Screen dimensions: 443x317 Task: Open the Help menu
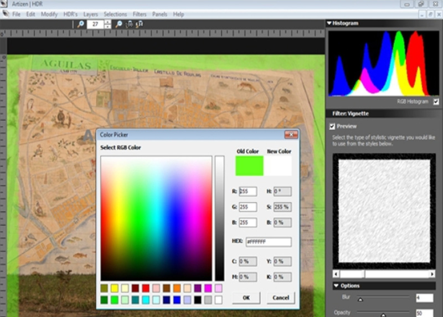[178, 14]
